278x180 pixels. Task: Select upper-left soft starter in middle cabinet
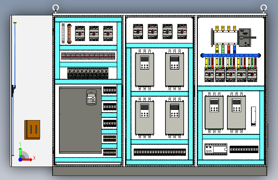[145, 70]
